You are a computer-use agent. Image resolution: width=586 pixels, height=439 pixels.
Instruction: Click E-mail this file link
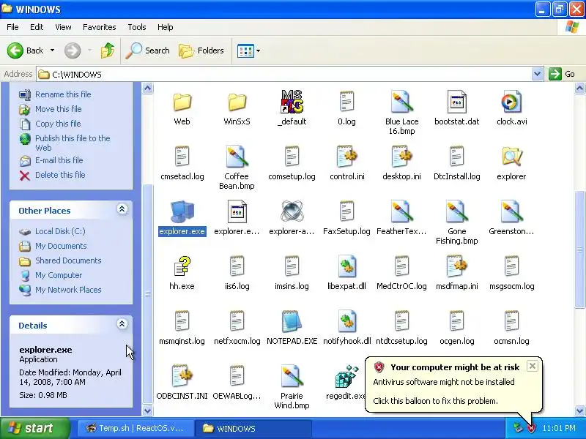coord(59,160)
